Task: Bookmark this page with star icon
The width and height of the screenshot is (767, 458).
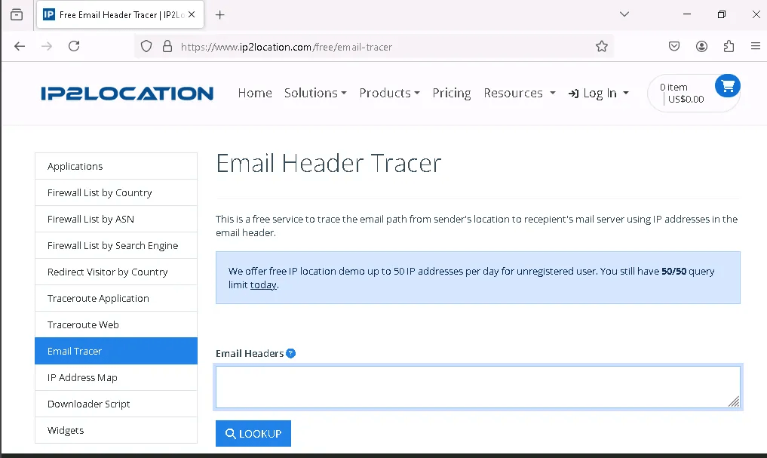Action: click(601, 47)
